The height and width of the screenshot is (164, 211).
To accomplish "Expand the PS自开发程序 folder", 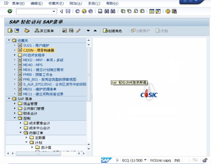I will 15,55.
